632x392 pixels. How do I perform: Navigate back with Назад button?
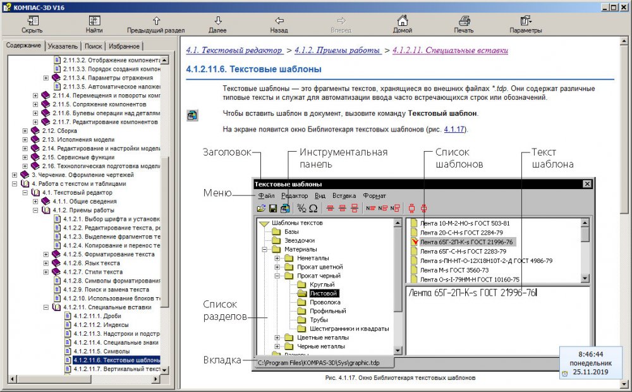pyautogui.click(x=279, y=24)
